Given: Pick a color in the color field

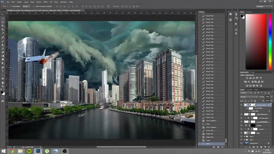Looking at the screenshot, I should click(256, 42).
